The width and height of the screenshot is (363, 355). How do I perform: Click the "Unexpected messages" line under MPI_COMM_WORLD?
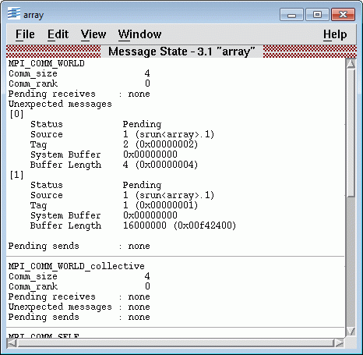60,104
